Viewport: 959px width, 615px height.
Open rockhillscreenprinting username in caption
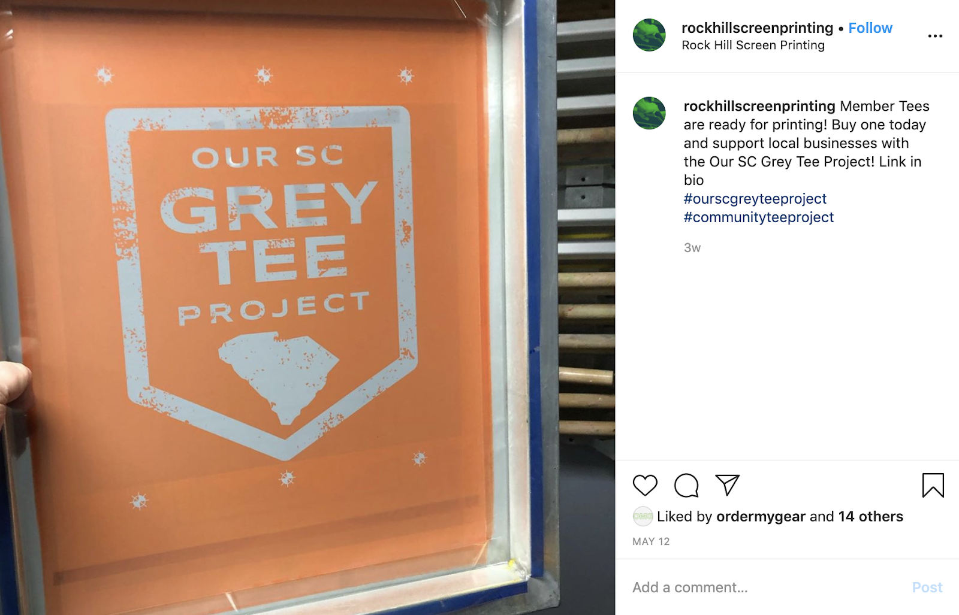(x=759, y=106)
